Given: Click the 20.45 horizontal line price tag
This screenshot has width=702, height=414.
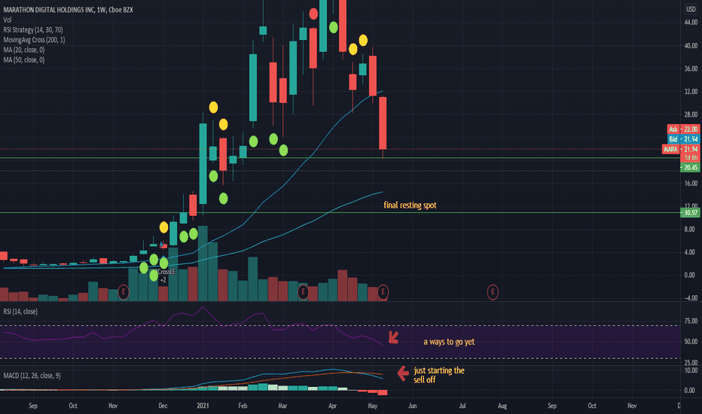Looking at the screenshot, I should [690, 167].
